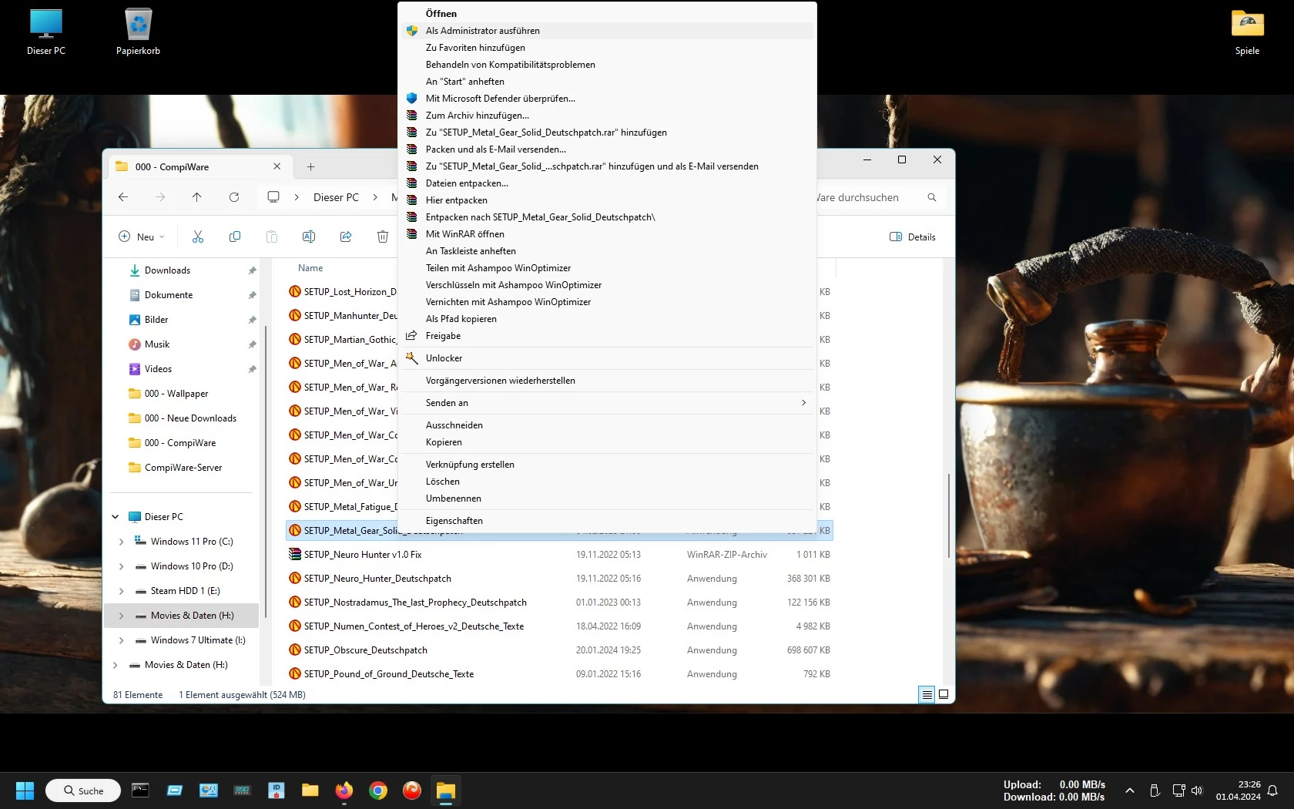Open CompiWare-Server in the sidebar
The width and height of the screenshot is (1294, 809).
click(x=183, y=468)
